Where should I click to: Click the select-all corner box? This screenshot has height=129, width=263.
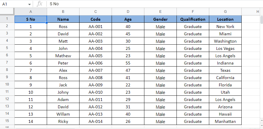pos(7,11)
